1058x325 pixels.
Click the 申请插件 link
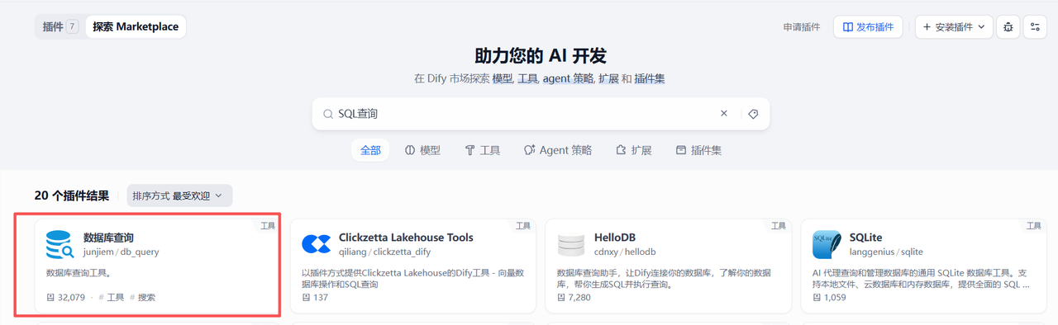click(802, 27)
